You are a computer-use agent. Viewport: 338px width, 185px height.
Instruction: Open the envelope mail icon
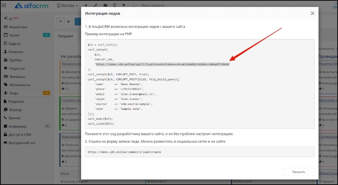tap(105, 5)
